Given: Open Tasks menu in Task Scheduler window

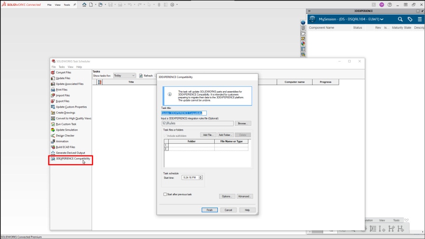Looking at the screenshot, I should click(62, 67).
